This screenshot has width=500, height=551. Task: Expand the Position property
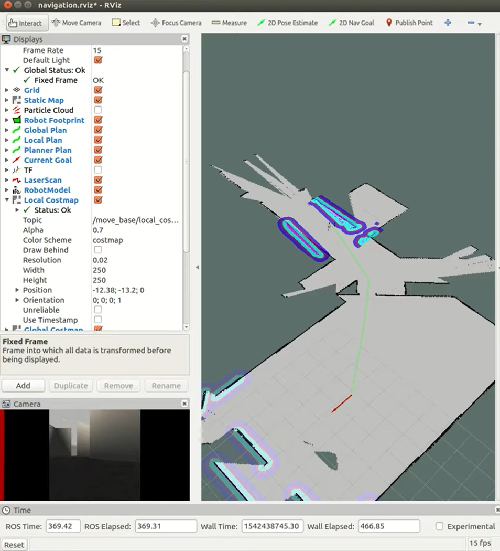(17, 290)
